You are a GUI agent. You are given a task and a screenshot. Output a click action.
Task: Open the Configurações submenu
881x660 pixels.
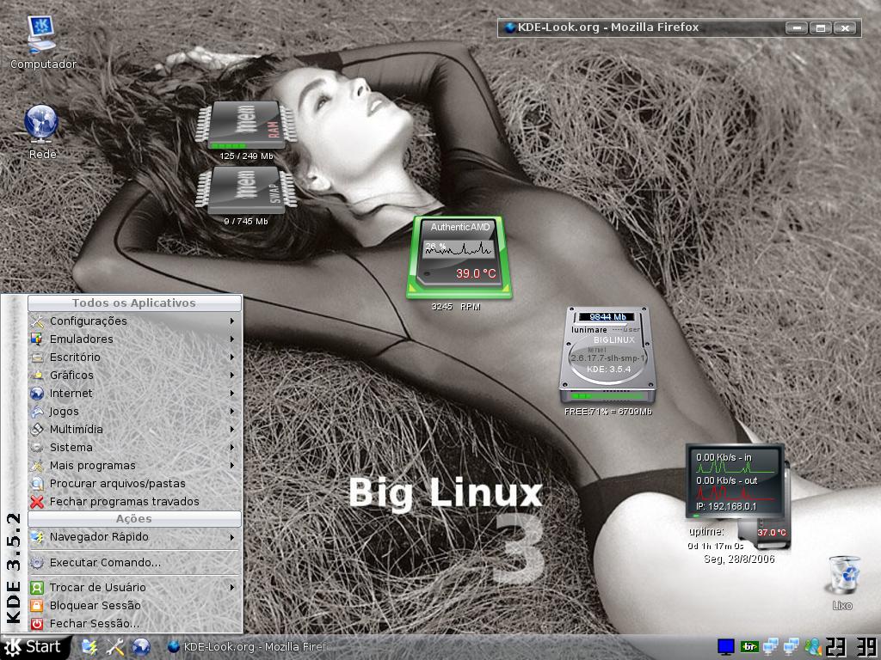135,321
